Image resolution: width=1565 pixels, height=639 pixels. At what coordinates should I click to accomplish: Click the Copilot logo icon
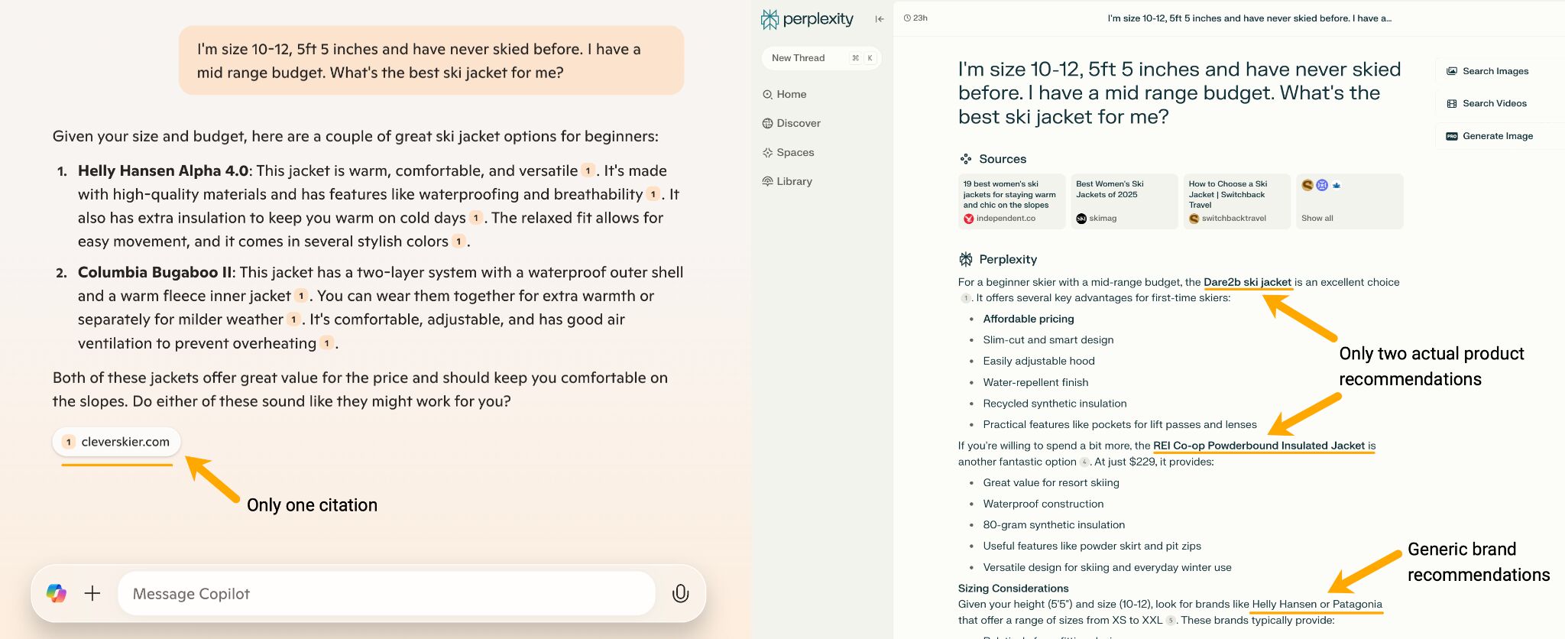tap(57, 593)
